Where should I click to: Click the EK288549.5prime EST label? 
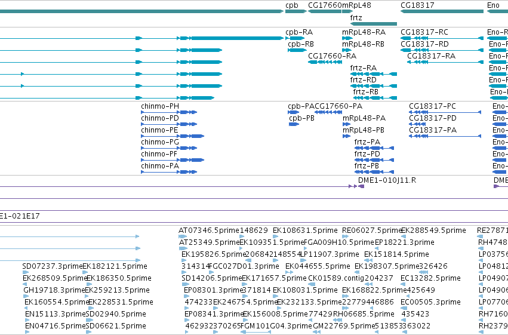click(434, 230)
